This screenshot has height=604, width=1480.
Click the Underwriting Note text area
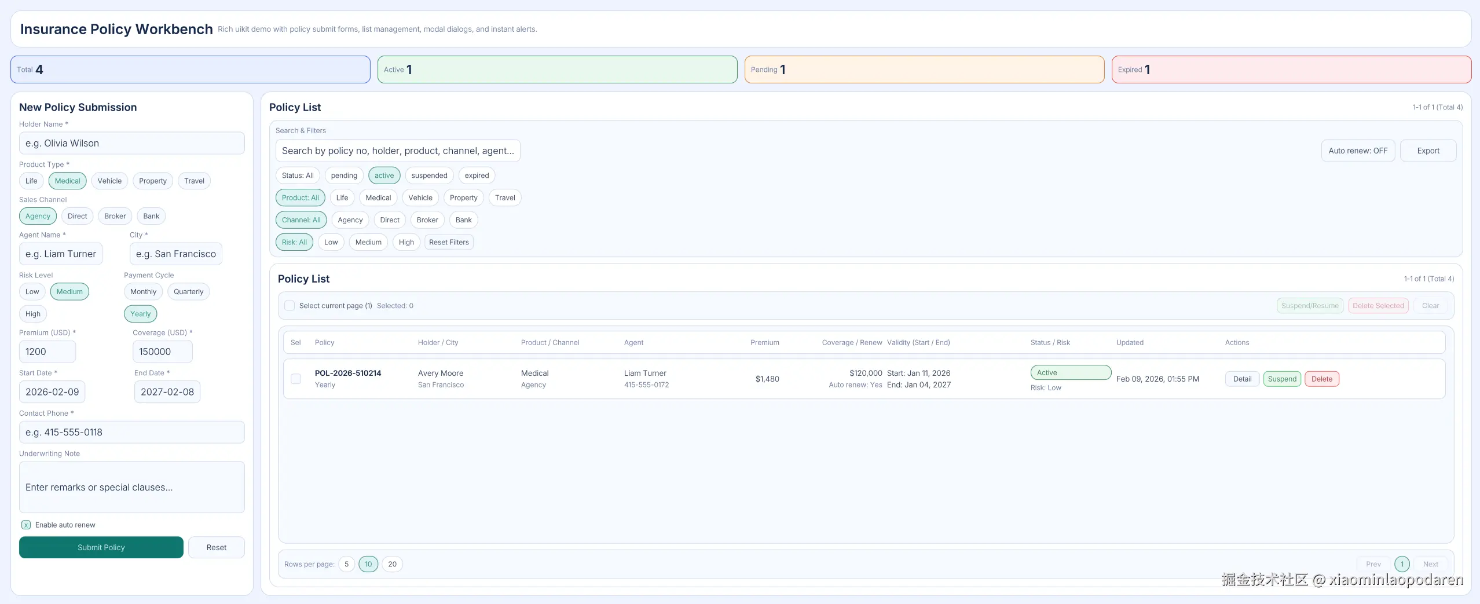[x=132, y=487]
